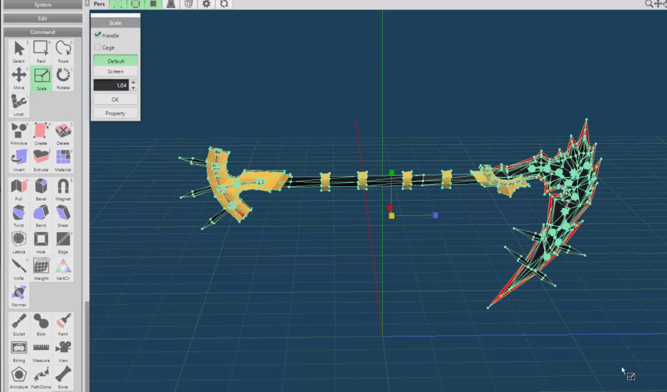The width and height of the screenshot is (667, 392).
Task: Open the View camera tool
Action: click(63, 351)
